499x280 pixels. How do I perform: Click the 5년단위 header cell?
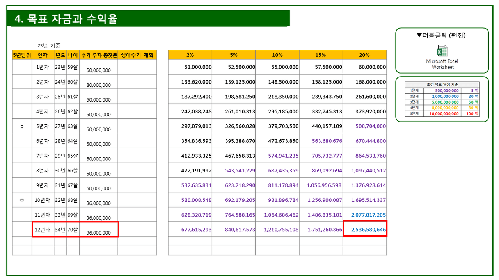(22, 55)
